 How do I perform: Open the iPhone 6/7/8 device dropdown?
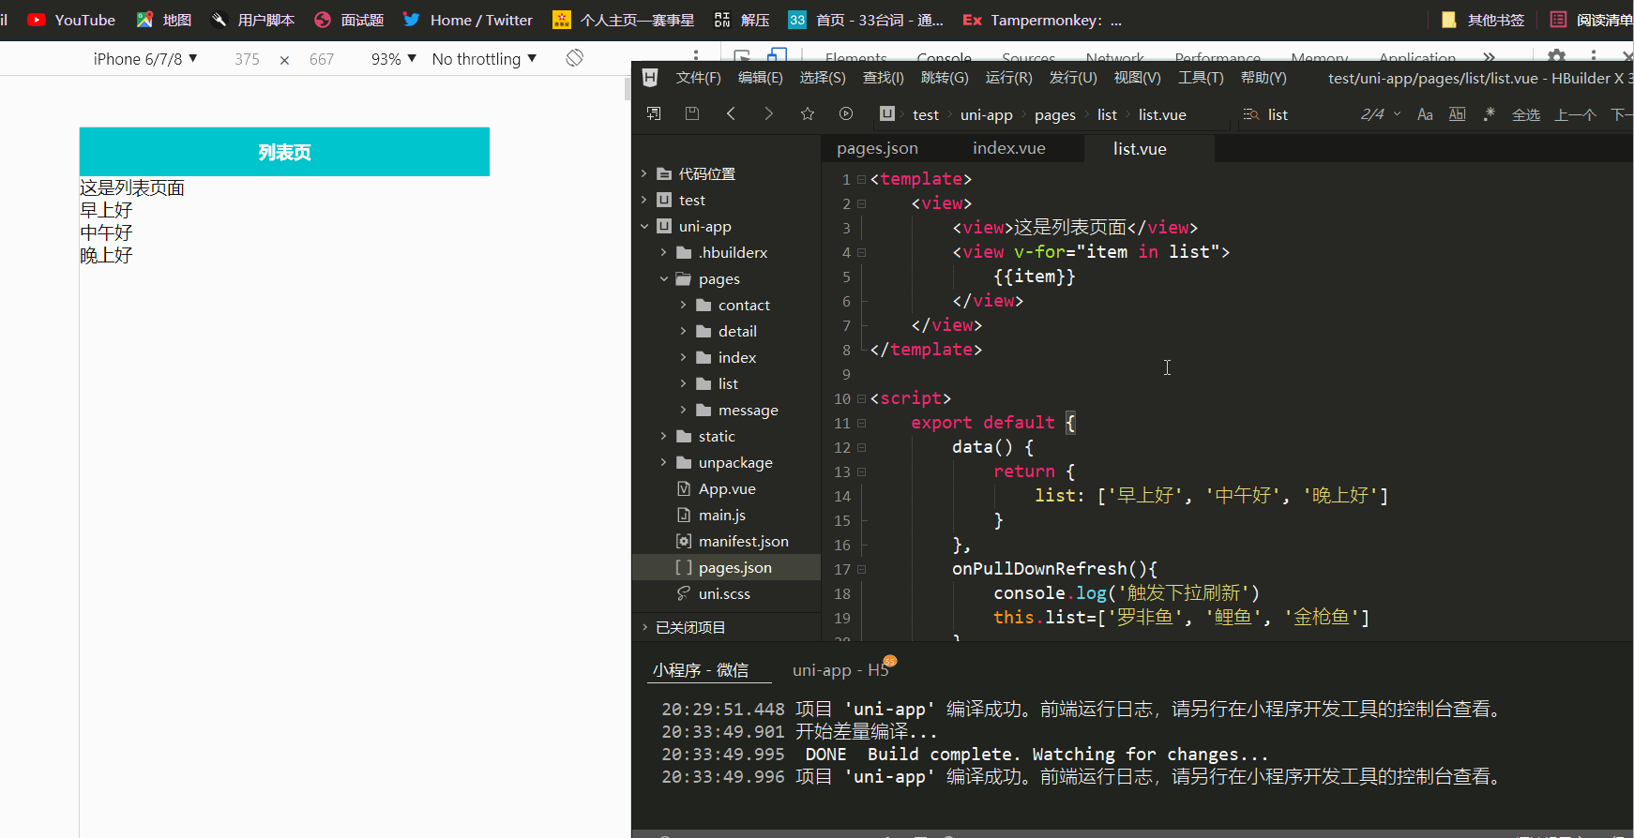point(145,58)
